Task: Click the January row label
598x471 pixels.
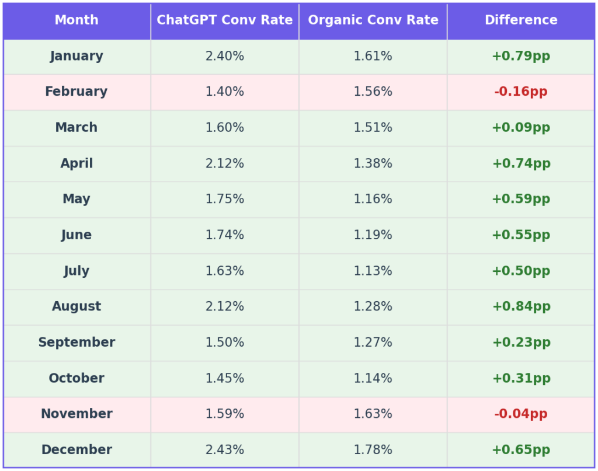Action: [x=77, y=57]
